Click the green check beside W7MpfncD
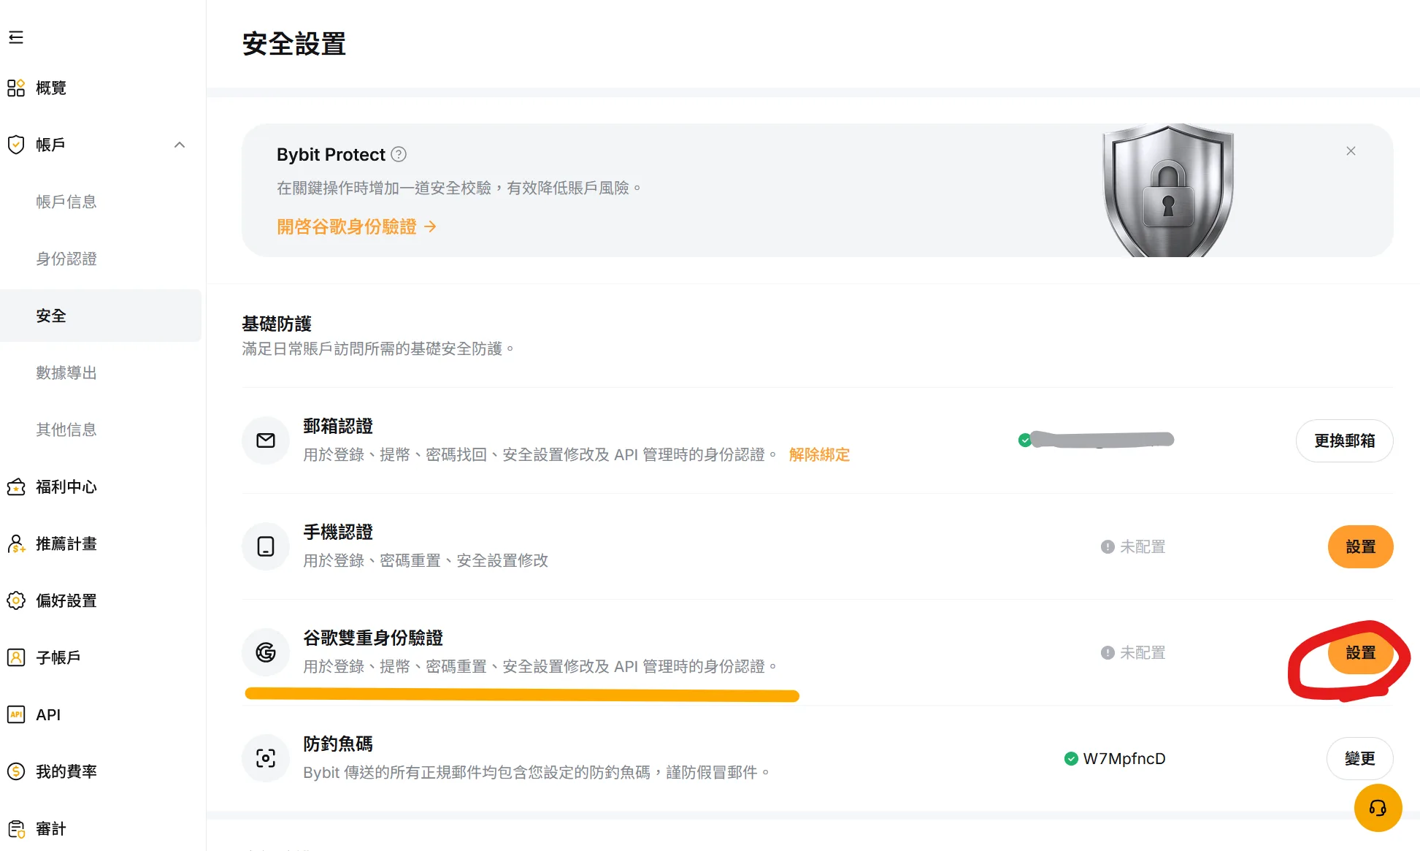 1071,758
